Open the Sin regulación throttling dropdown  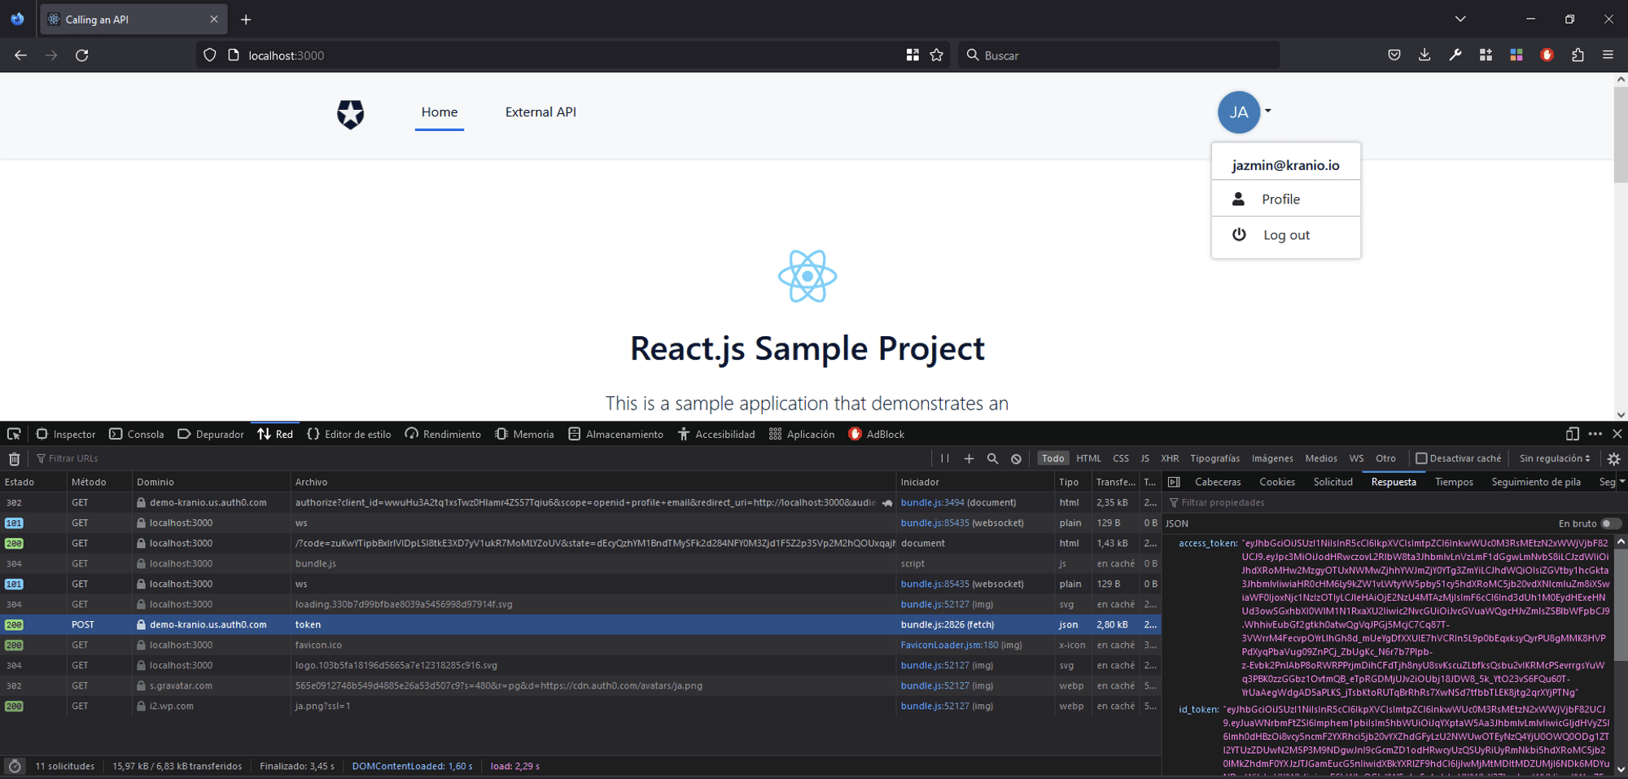pos(1554,458)
